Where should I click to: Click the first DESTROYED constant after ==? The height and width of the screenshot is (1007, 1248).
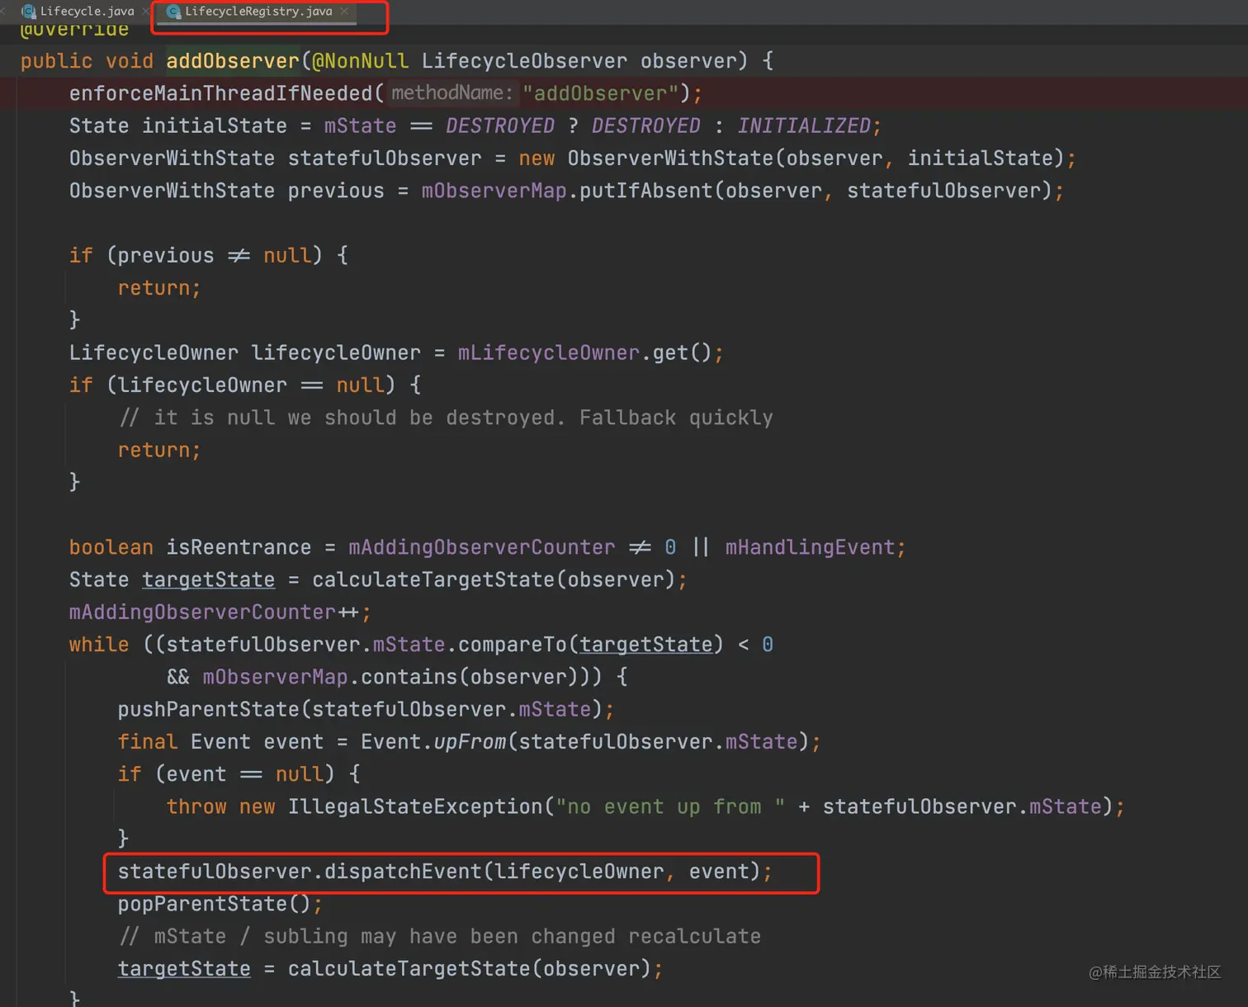[x=500, y=125]
